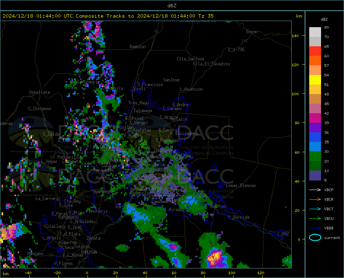This screenshot has width=344, height=278.
Task: Click the V_Flores label
Action: 63,263
